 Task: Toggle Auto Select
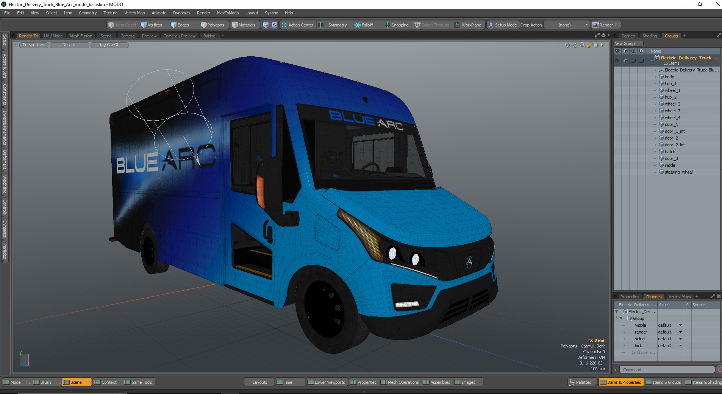[122, 25]
